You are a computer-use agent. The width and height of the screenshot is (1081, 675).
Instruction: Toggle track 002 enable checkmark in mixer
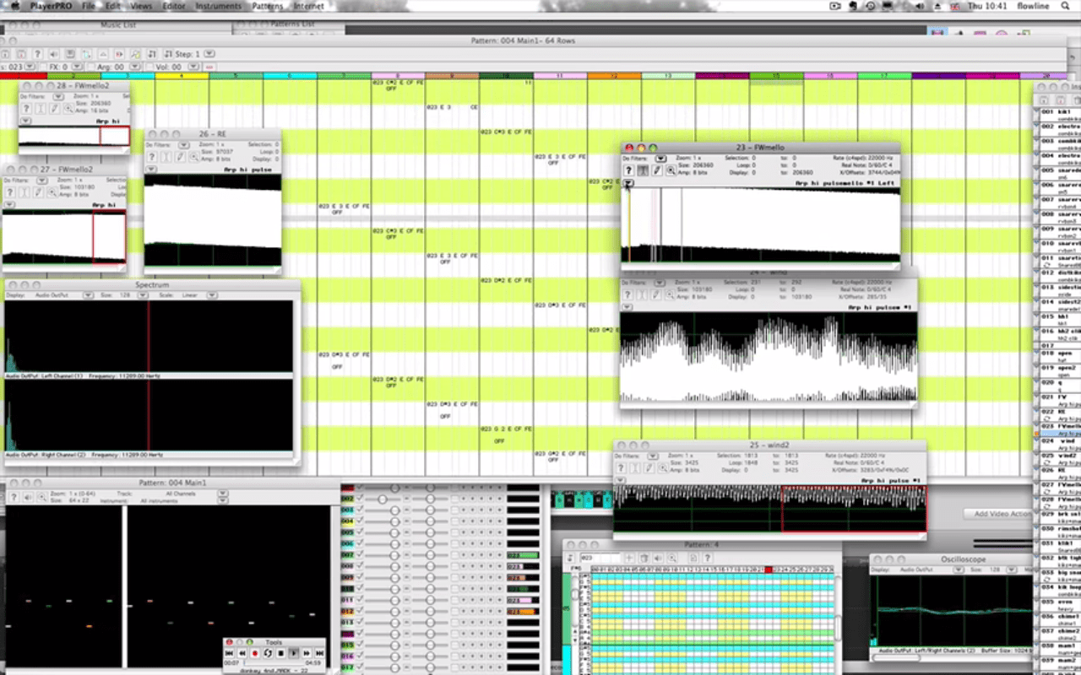[x=360, y=499]
